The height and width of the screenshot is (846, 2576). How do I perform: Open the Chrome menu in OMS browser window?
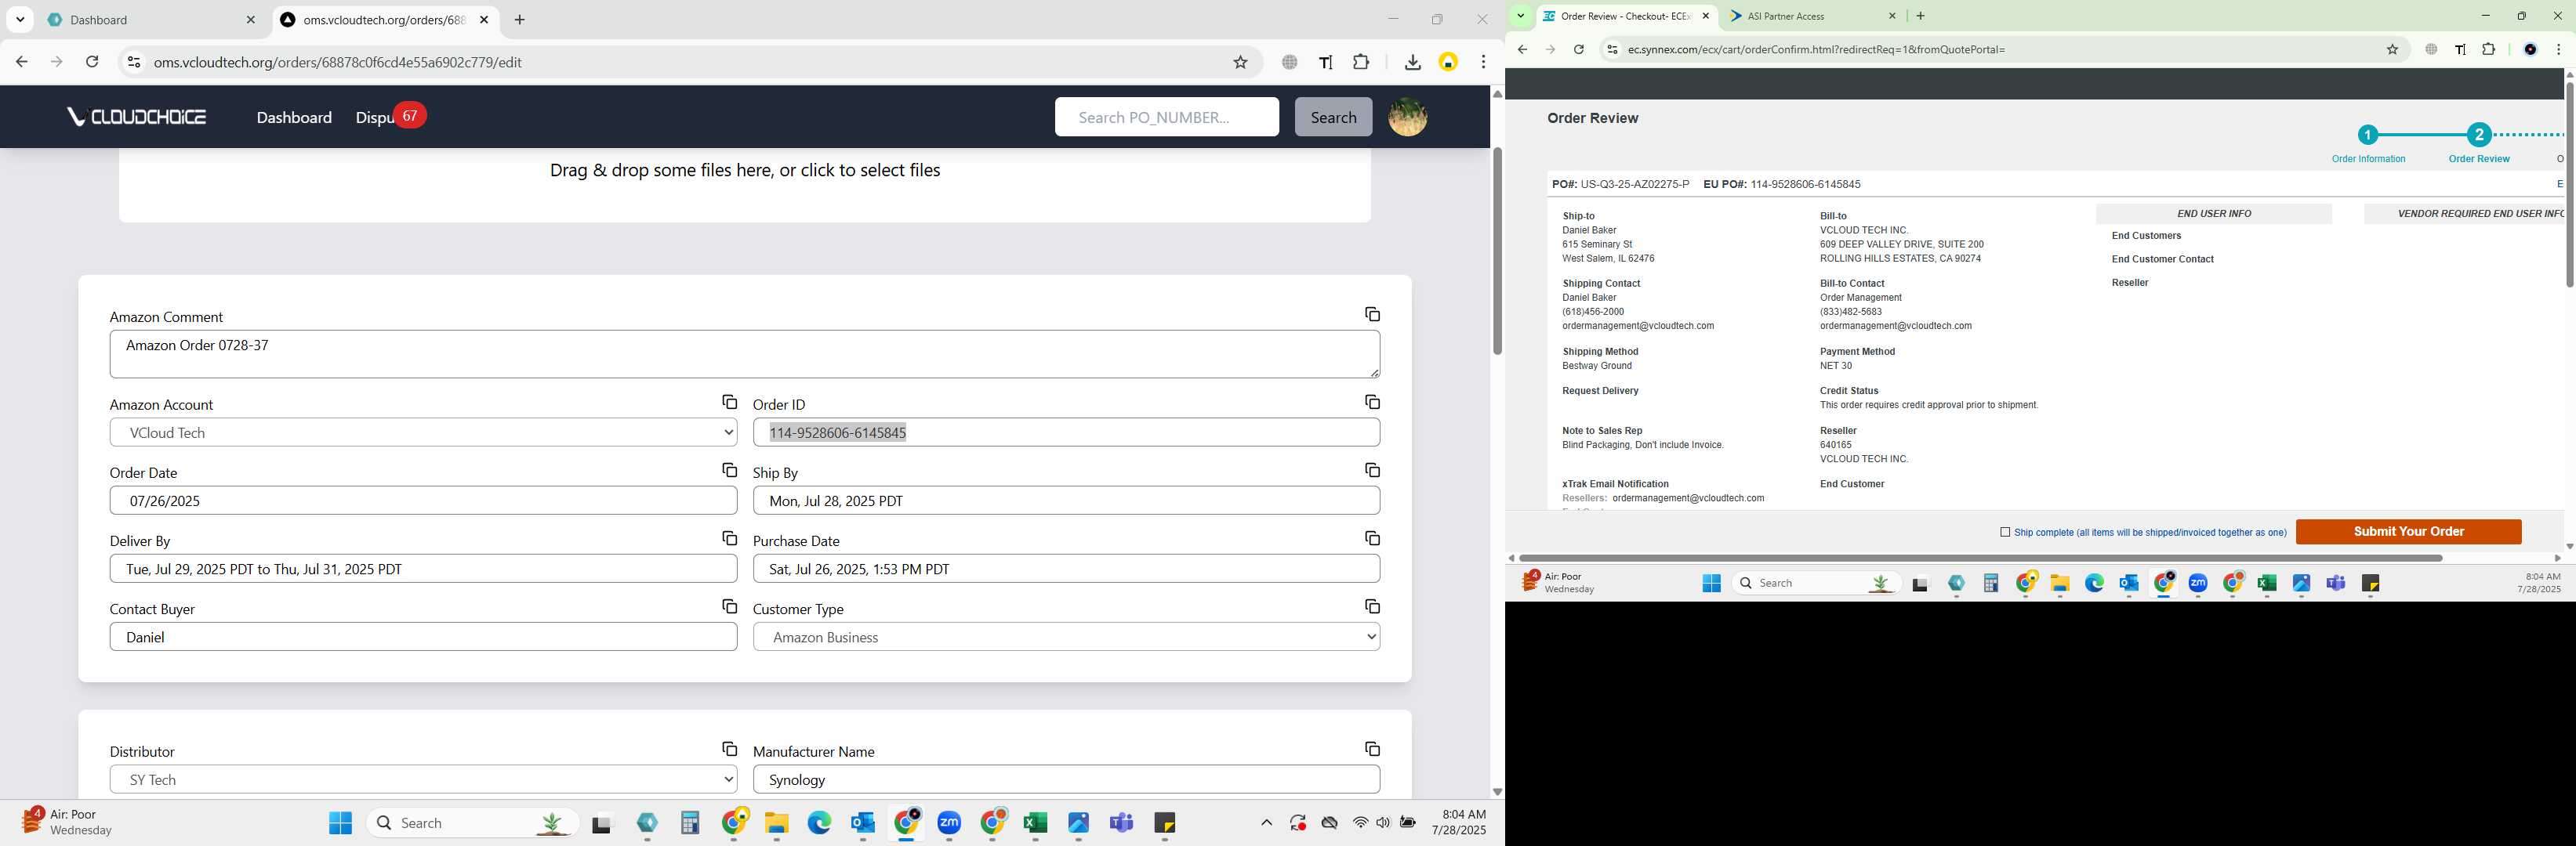pos(1484,62)
